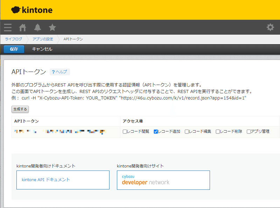Click the APIトークン page heading

click(x=29, y=72)
